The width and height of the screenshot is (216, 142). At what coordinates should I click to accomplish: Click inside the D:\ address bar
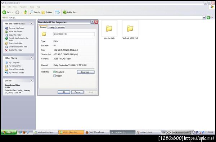106,18
